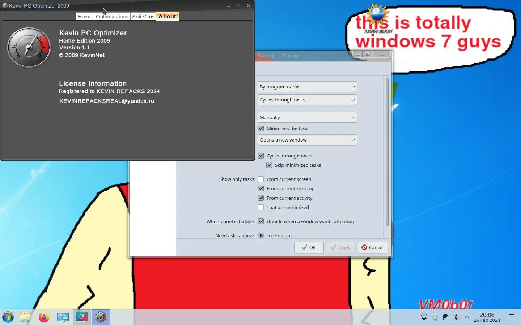Toggle Unhide when a window wants attention

[261, 221]
